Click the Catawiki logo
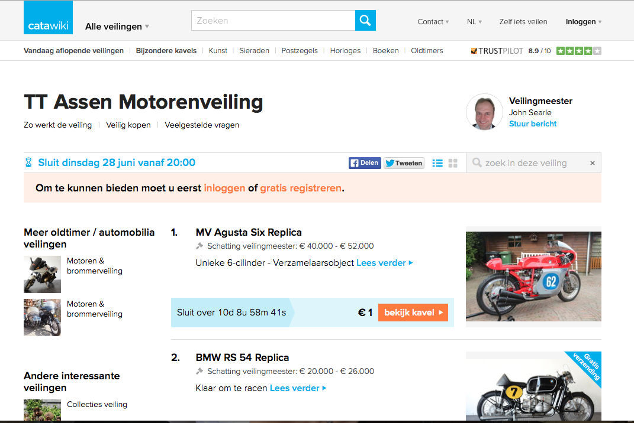634x423 pixels. click(x=48, y=17)
